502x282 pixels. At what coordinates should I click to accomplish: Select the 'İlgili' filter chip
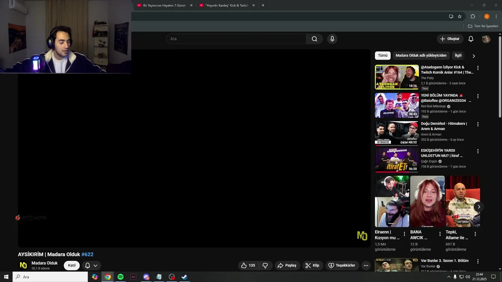tap(458, 56)
